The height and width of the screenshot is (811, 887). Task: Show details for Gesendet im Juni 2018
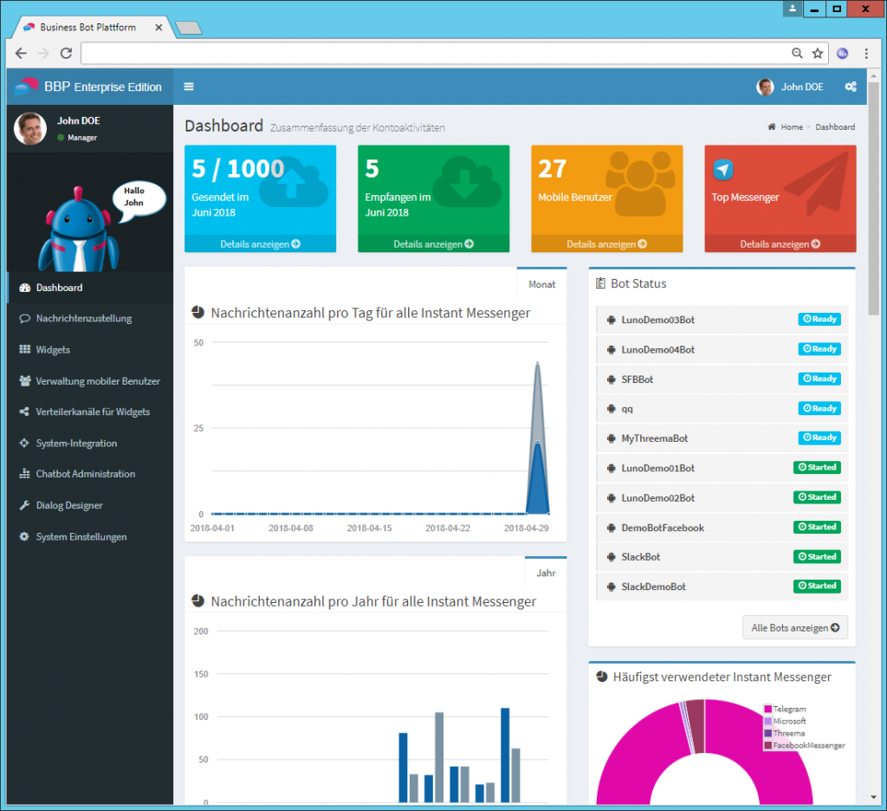[x=260, y=244]
